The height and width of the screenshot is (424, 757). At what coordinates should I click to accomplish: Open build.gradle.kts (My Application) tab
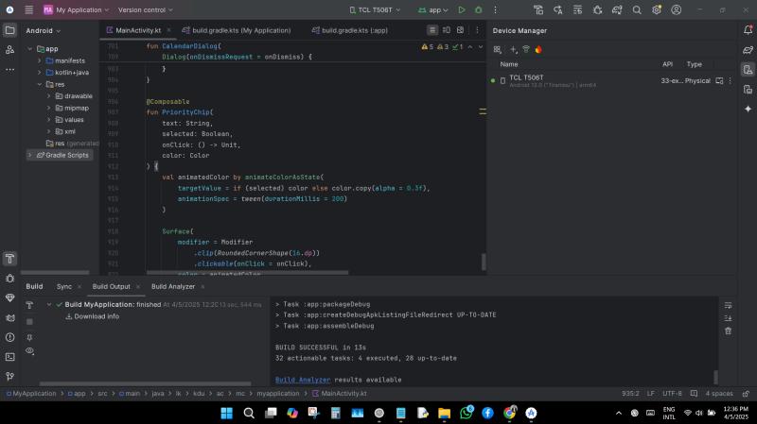pos(237,30)
